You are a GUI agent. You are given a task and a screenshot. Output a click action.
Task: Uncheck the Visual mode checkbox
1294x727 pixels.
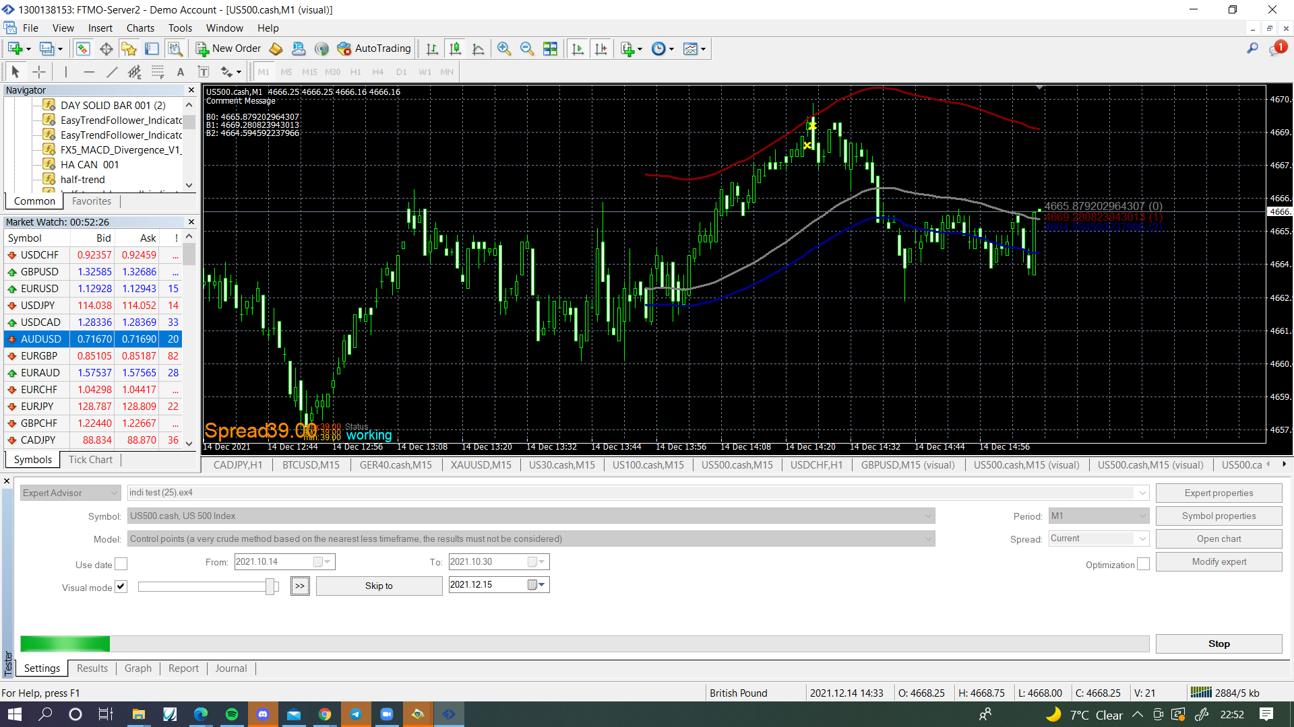tap(121, 587)
